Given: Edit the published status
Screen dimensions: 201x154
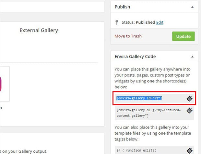Looking at the screenshot, I should point(160,22).
